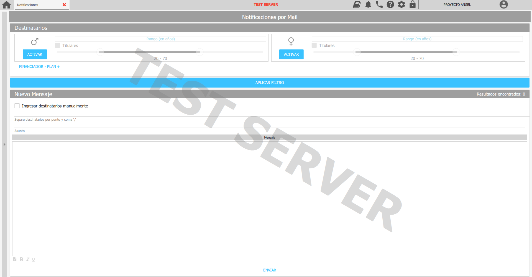Open the settings gear icon
Viewport: 532px width, 277px height.
click(x=401, y=4)
